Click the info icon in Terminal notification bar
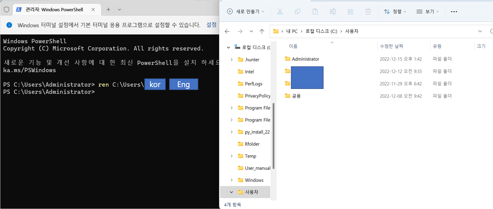This screenshot has height=209, width=493. pos(9,25)
